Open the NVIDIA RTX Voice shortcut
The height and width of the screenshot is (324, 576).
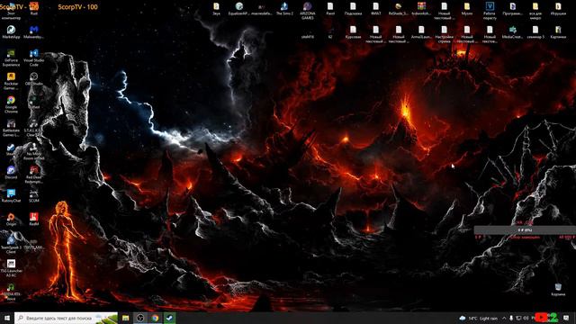11,292
